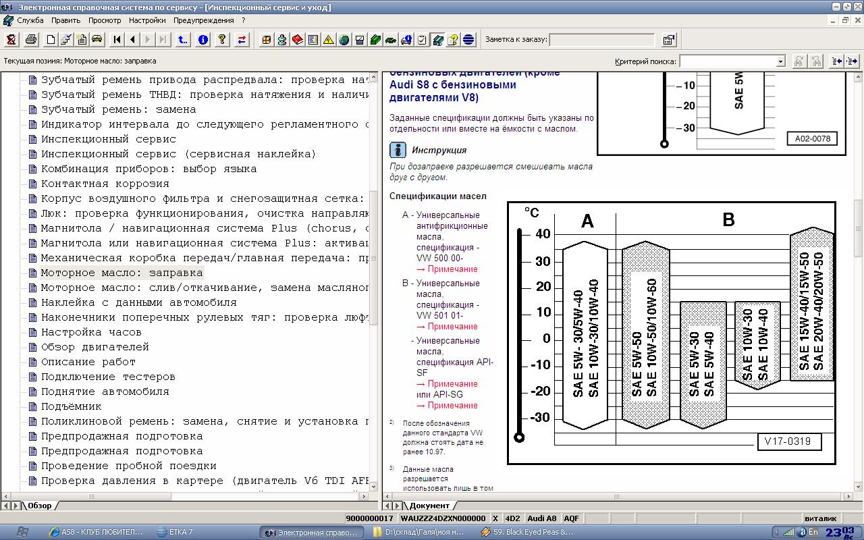Open the Настройки menu

click(x=147, y=20)
